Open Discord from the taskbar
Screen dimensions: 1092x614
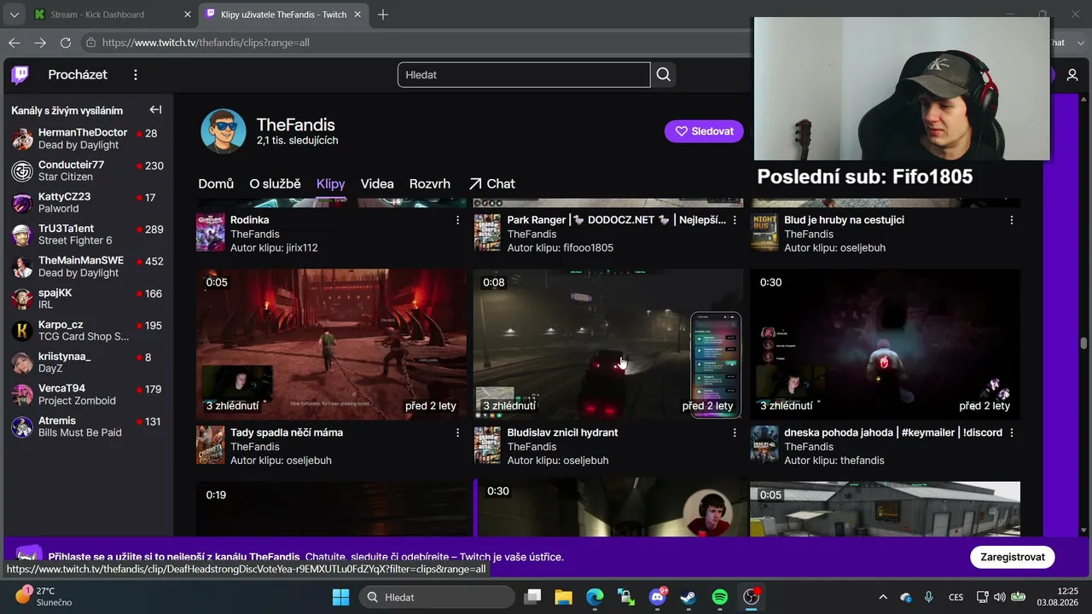pyautogui.click(x=658, y=597)
